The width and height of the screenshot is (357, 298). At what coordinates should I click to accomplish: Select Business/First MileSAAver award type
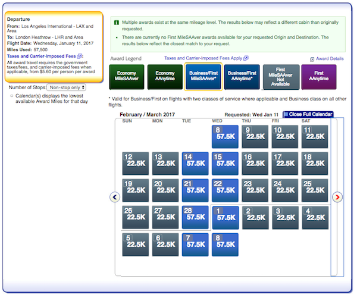(203, 77)
